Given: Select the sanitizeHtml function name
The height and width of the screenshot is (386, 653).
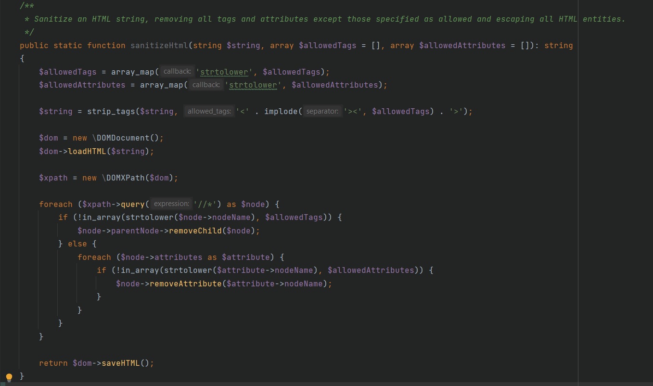Looking at the screenshot, I should (x=159, y=45).
